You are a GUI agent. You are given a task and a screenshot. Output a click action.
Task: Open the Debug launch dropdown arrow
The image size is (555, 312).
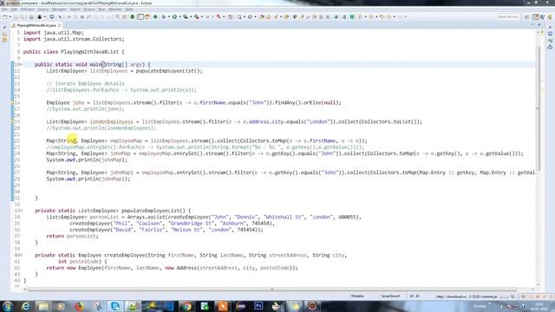tap(168, 16)
